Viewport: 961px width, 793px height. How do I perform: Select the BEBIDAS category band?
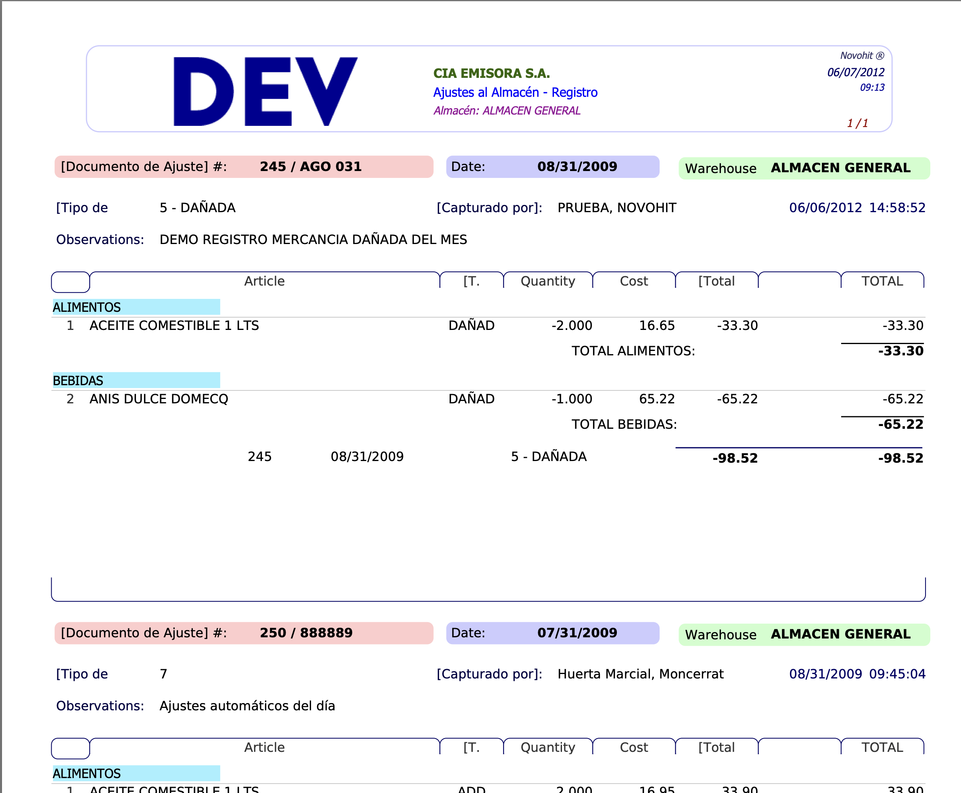[x=136, y=380]
